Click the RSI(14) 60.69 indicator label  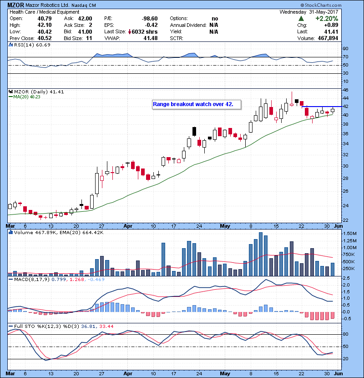coord(32,45)
